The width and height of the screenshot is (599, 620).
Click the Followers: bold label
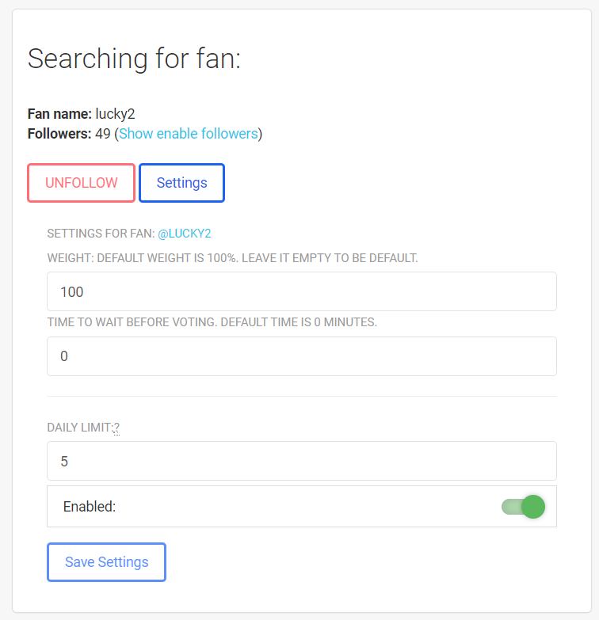point(59,134)
